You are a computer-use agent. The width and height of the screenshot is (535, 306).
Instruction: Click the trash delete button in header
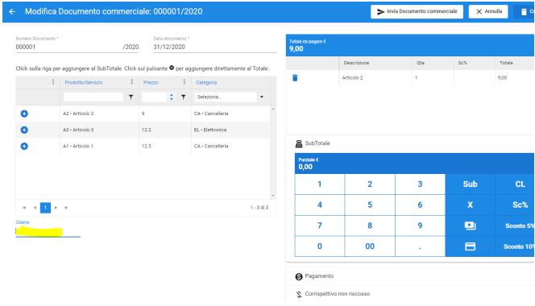pos(524,11)
